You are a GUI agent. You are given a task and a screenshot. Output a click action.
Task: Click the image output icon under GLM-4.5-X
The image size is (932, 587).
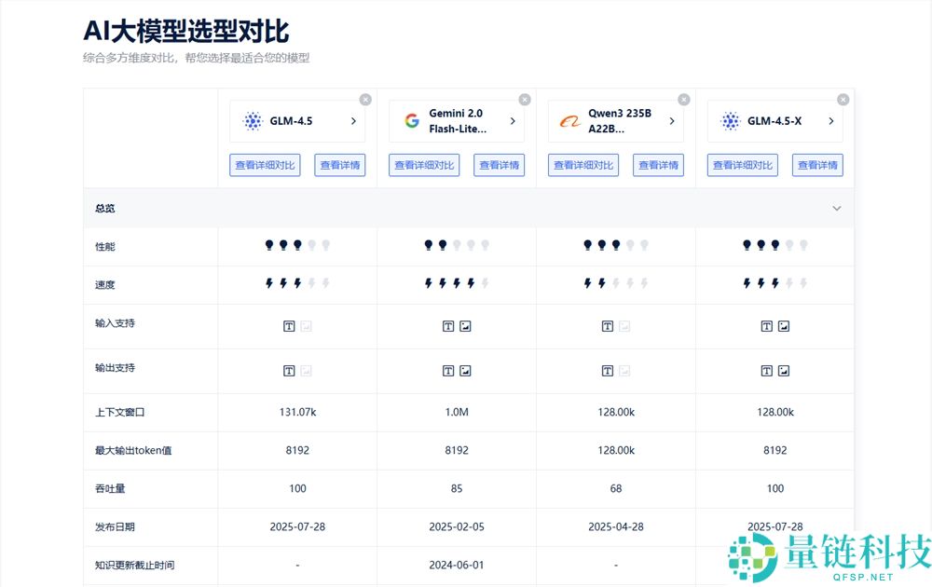784,370
